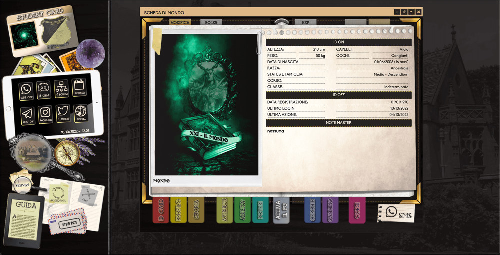Viewport: 500px width, 255px height.
Task: Click the Aggiorna refresh sticky note
Action: point(58,195)
